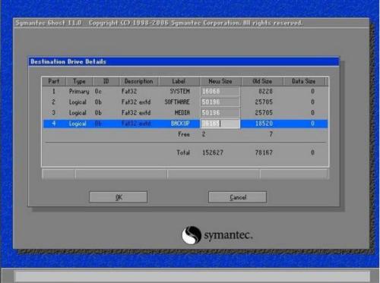The image size is (380, 283).
Task: Click the Data Size column header
Action: (303, 81)
